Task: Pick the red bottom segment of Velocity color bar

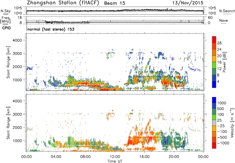Action: click(214, 146)
